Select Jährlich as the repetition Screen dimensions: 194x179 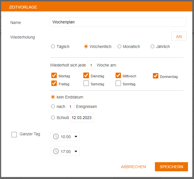(152, 47)
